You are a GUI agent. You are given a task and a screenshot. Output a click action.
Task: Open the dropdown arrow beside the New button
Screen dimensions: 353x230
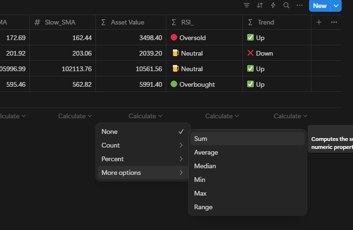(336, 6)
